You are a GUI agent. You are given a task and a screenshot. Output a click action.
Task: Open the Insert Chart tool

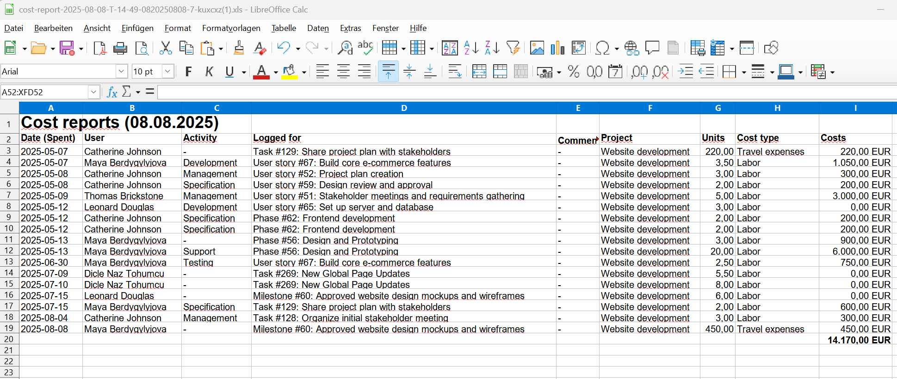tap(557, 48)
